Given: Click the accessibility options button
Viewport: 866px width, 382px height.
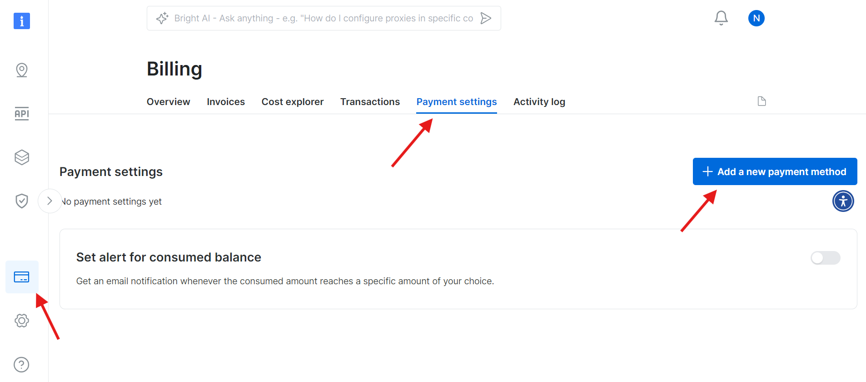Looking at the screenshot, I should point(843,201).
